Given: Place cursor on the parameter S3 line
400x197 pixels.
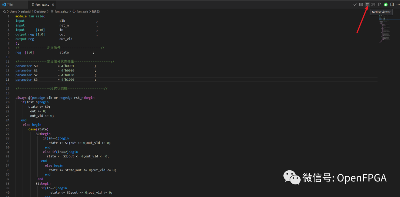Looking at the screenshot, I should coord(56,80).
